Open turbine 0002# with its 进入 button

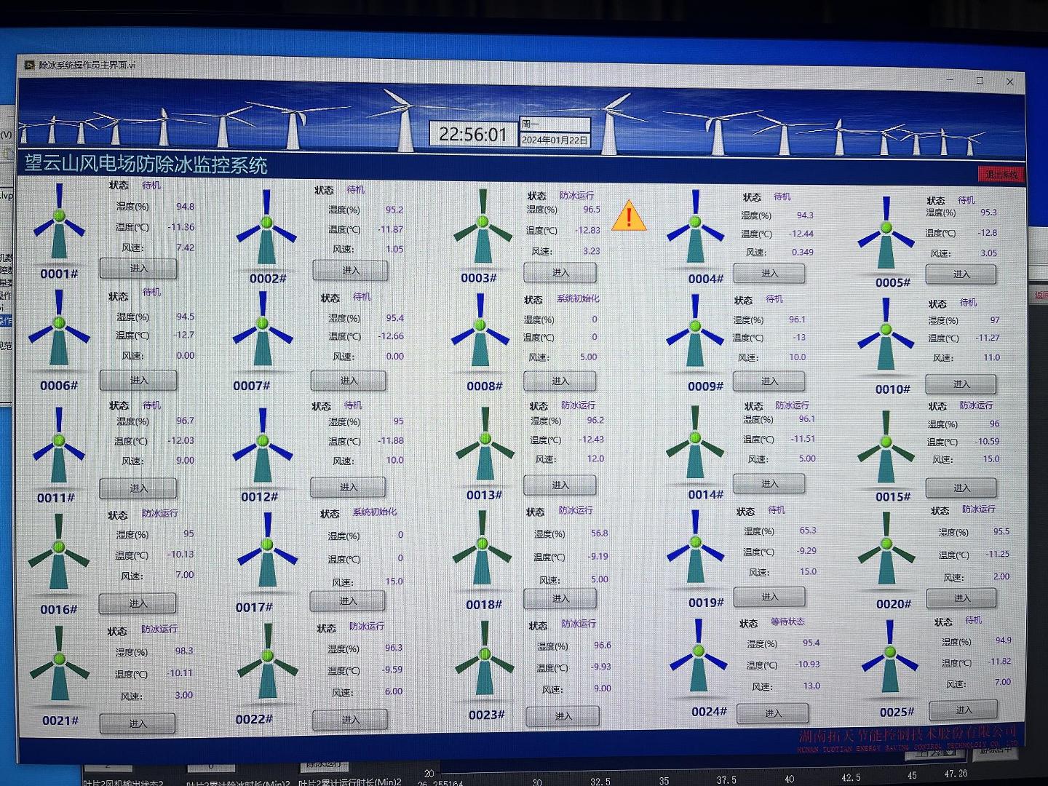pos(350,270)
